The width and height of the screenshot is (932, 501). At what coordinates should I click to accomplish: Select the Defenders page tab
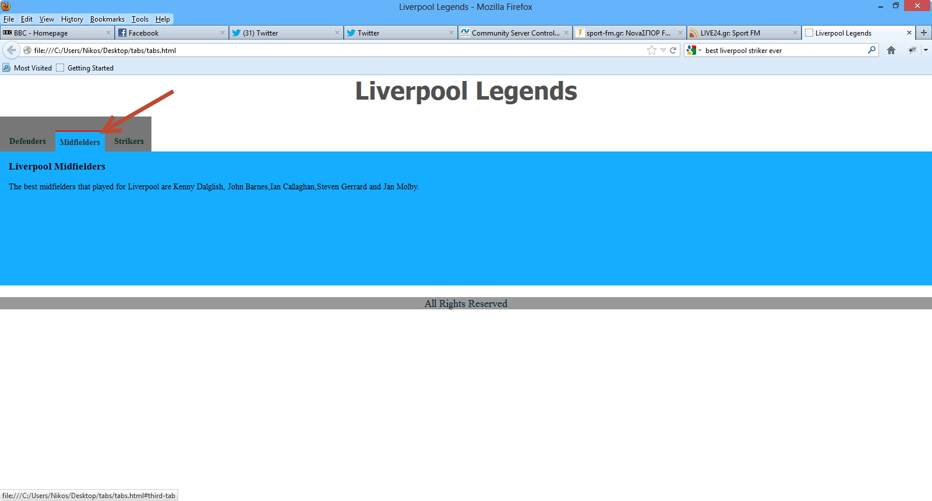click(x=27, y=141)
